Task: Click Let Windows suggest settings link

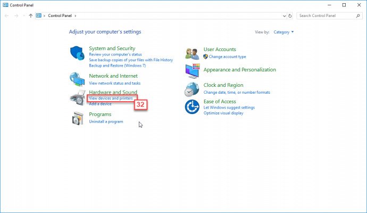Action: (x=229, y=108)
